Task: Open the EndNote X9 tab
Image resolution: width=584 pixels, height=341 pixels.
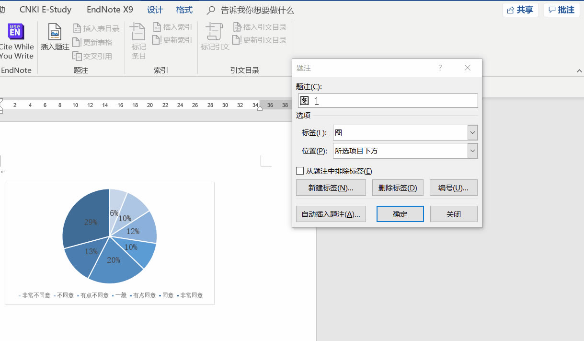Action: (110, 9)
